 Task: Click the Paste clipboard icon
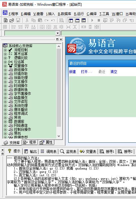(x=40, y=20)
